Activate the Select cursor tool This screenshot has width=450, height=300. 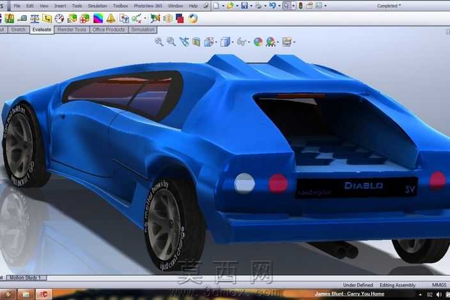(286, 6)
